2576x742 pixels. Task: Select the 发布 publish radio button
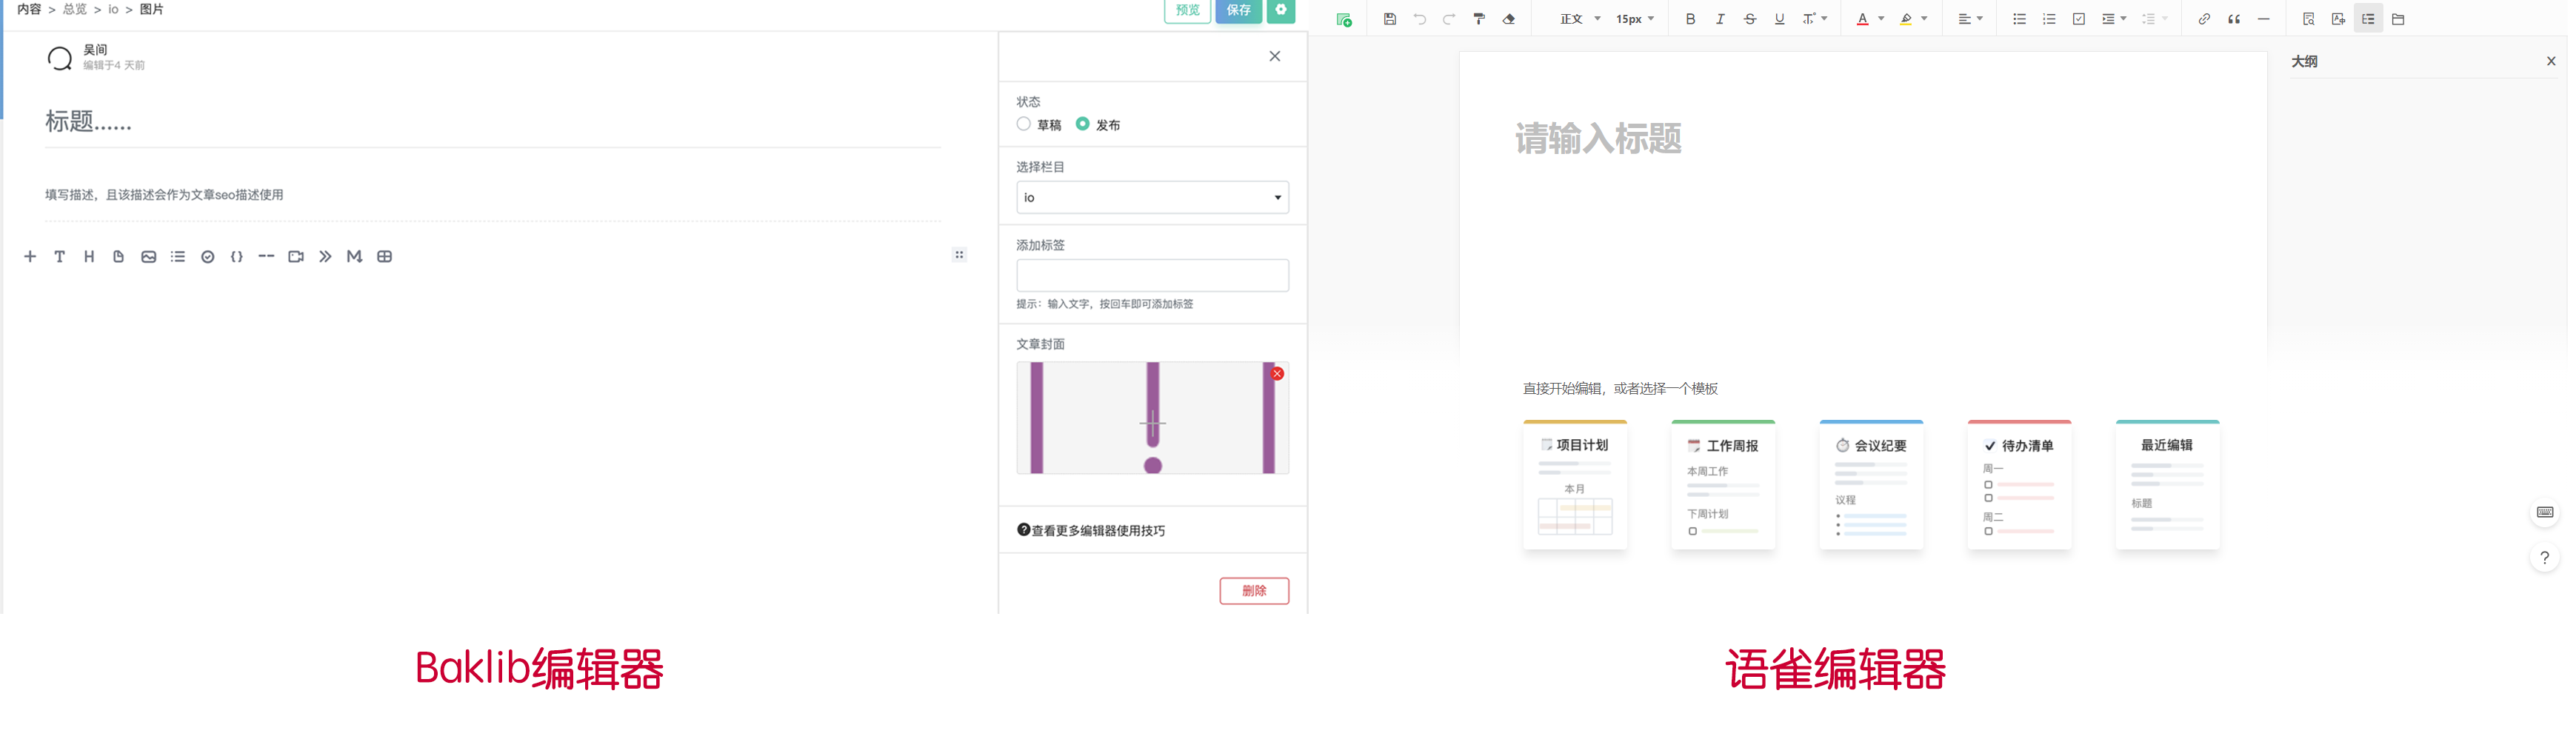point(1082,124)
